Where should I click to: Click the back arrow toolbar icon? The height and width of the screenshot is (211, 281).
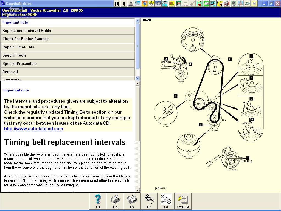(x=124, y=3)
